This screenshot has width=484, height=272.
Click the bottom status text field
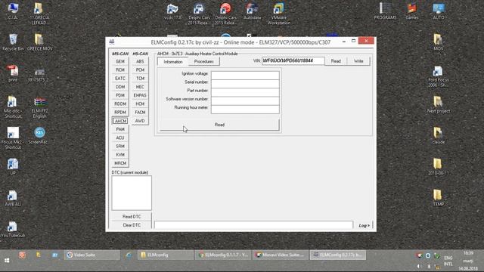click(254, 225)
